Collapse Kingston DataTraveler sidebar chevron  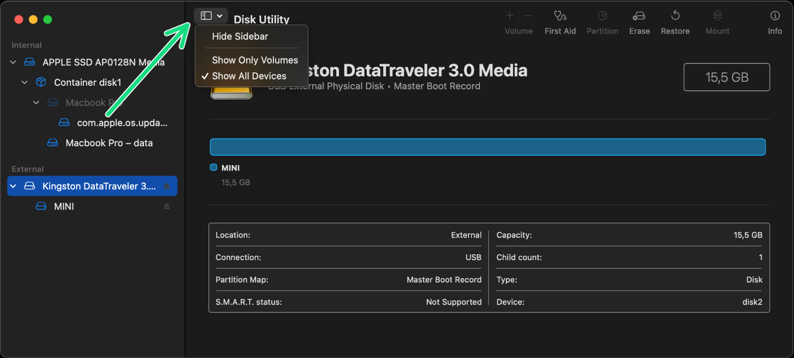click(x=13, y=186)
